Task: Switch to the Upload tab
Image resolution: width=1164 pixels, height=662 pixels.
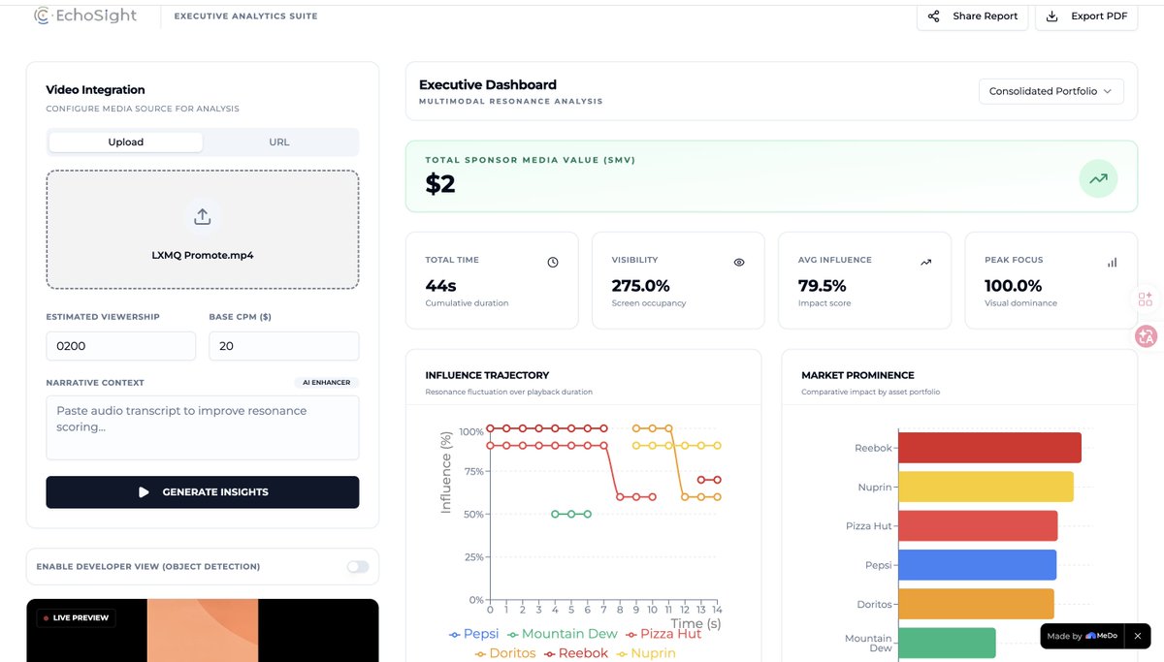Action: [126, 142]
